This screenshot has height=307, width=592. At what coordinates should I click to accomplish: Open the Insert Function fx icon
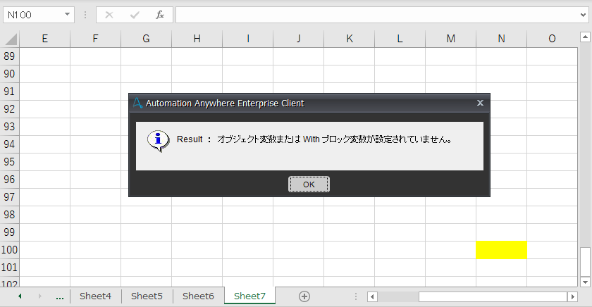coord(160,15)
